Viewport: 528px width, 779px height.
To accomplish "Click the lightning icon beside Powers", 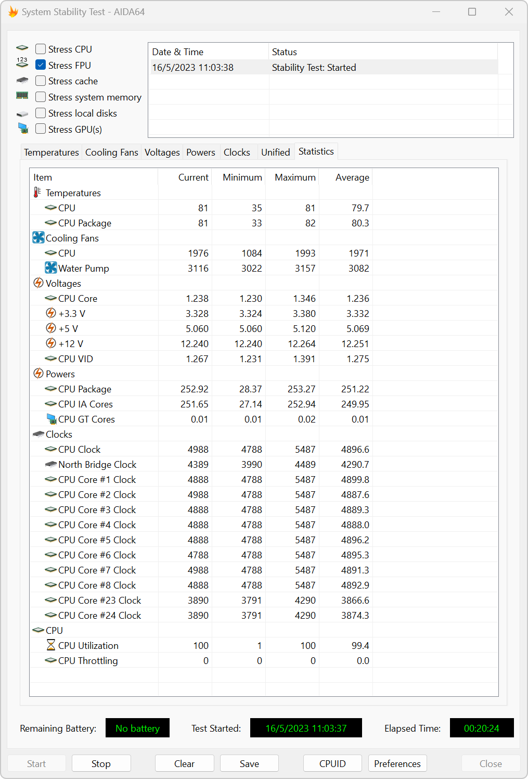I will pos(38,374).
